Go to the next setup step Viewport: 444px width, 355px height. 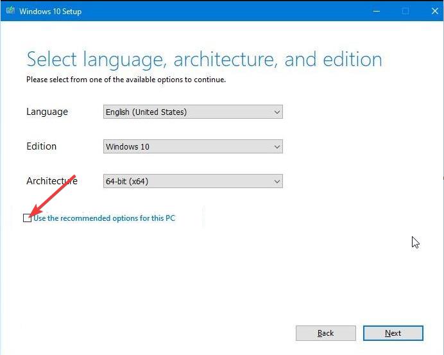393,333
